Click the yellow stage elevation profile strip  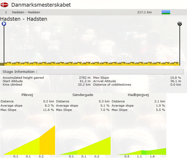[91, 64]
